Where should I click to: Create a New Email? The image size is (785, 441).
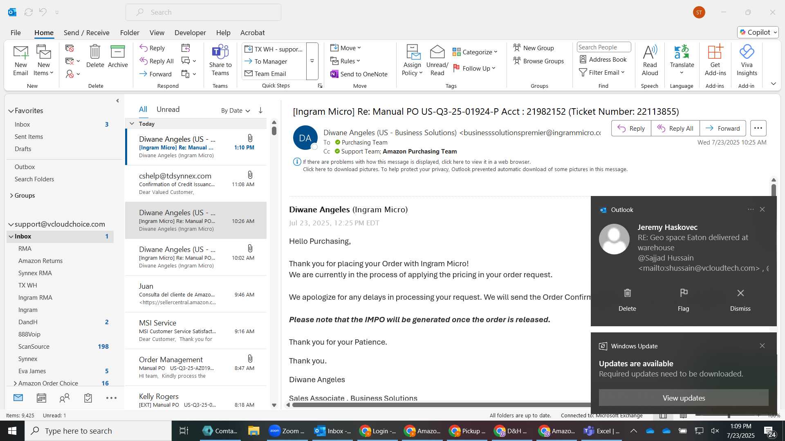[x=20, y=60]
